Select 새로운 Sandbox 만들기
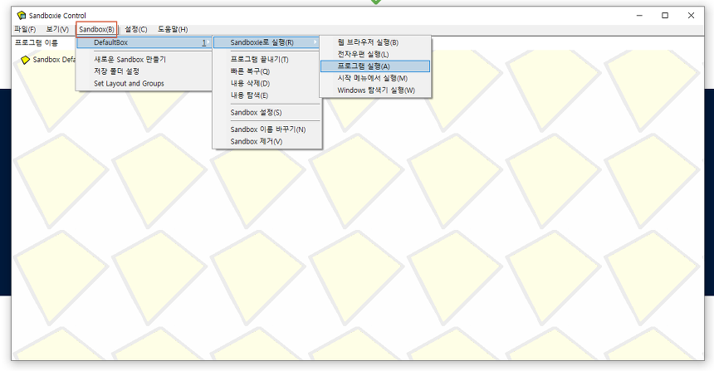The width and height of the screenshot is (714, 371). click(130, 60)
